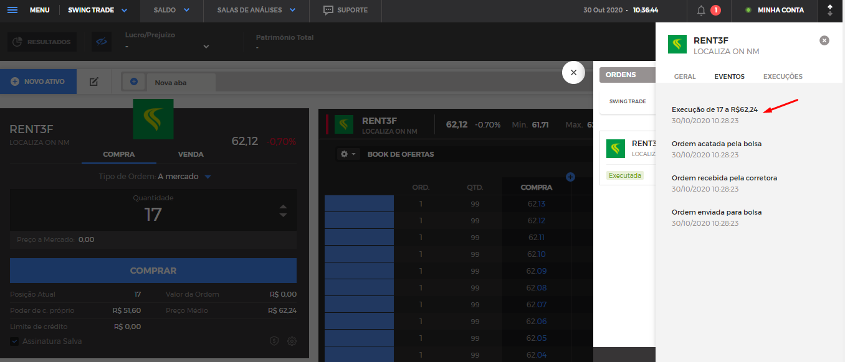Click the COMPRA column header in book
Viewport: 845px width, 362px height.
click(x=537, y=187)
